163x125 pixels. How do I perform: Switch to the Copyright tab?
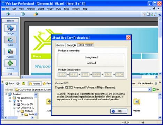click(71, 45)
